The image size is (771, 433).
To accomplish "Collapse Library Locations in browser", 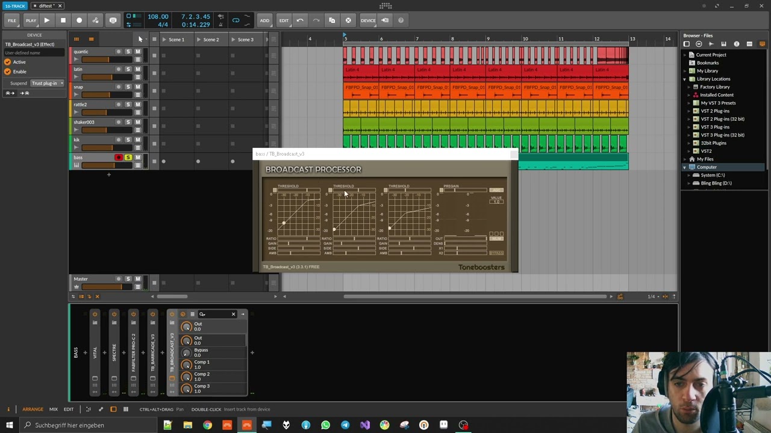I will tap(685, 79).
